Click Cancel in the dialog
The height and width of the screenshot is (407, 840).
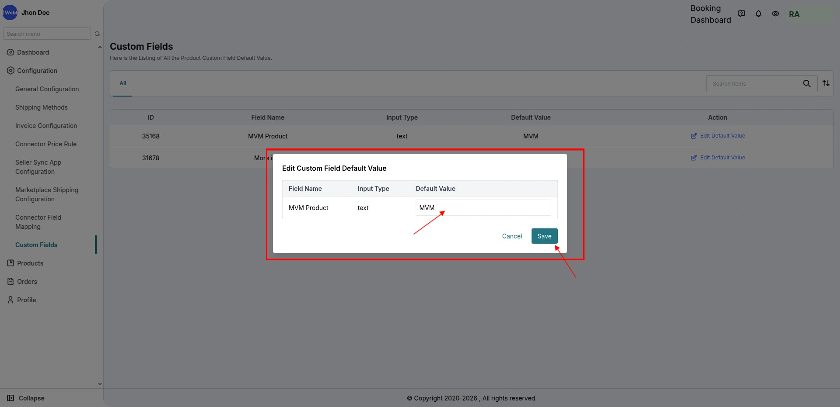click(512, 236)
